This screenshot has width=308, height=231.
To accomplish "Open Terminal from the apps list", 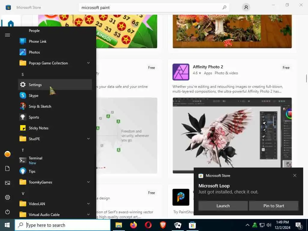I will 55,161.
